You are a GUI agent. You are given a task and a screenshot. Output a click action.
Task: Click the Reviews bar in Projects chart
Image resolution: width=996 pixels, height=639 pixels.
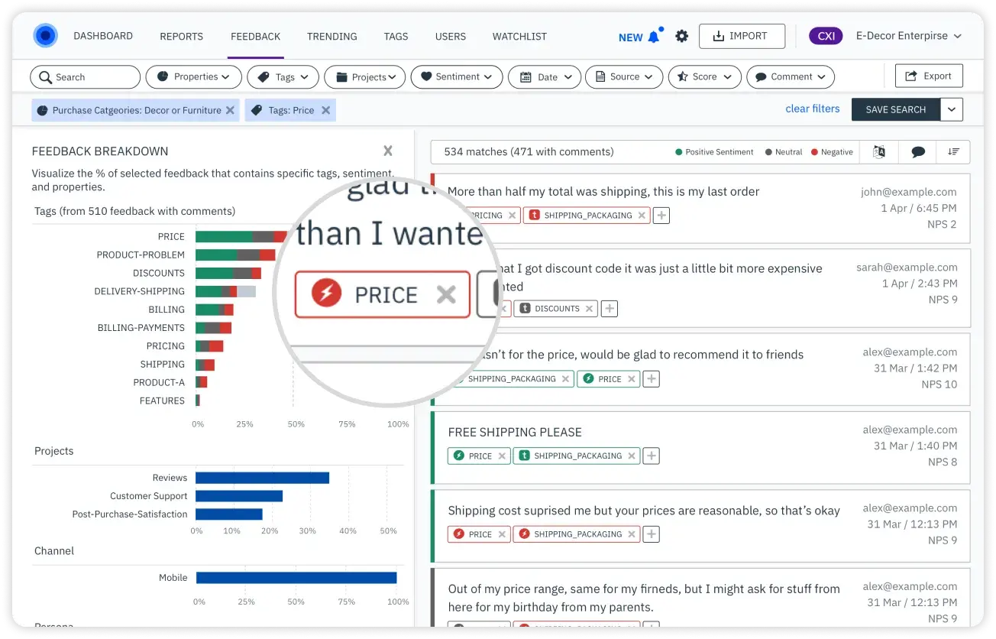262,478
